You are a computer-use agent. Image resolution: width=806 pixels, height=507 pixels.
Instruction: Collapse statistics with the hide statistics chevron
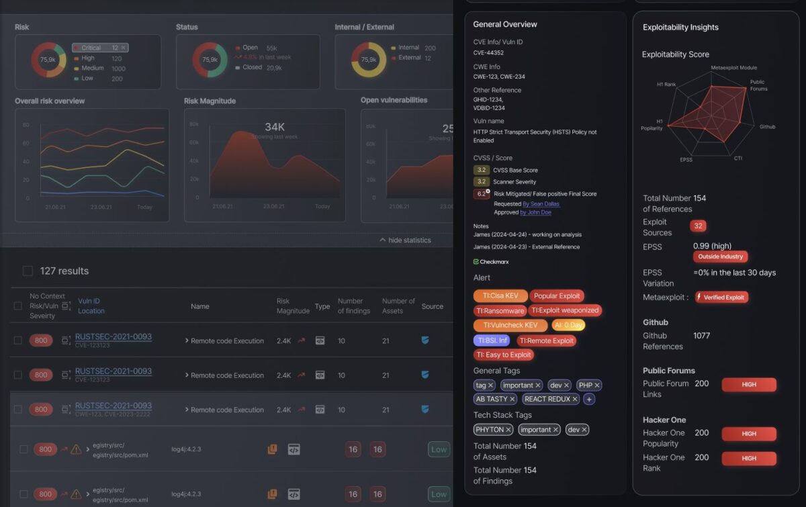click(383, 240)
